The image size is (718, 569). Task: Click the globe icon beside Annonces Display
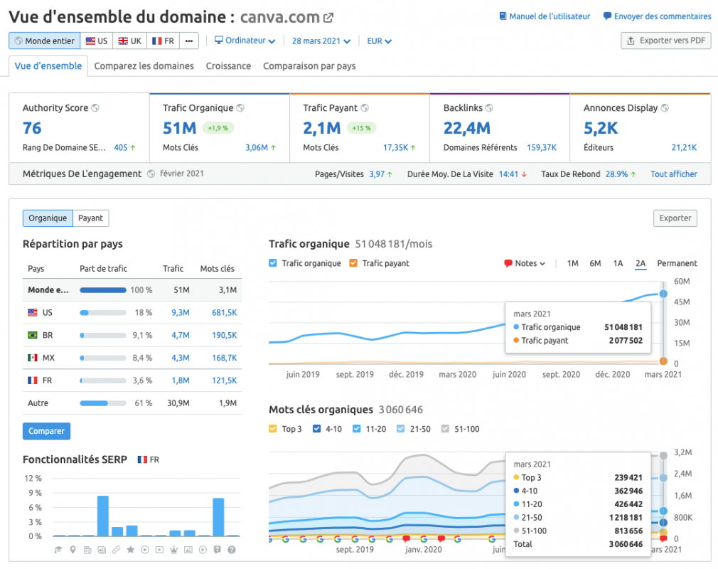point(665,108)
